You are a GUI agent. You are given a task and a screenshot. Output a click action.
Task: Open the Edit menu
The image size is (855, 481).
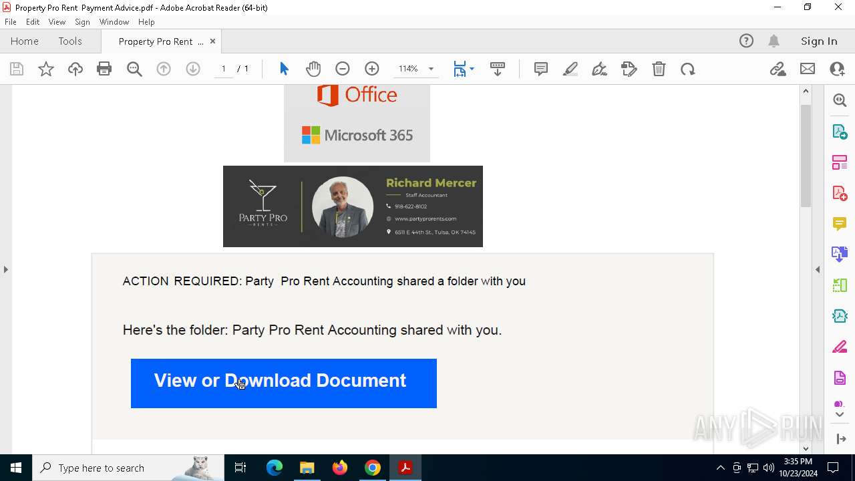[33, 22]
